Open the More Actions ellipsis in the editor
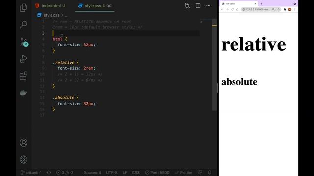This screenshot has height=176, width=314. (x=208, y=6)
